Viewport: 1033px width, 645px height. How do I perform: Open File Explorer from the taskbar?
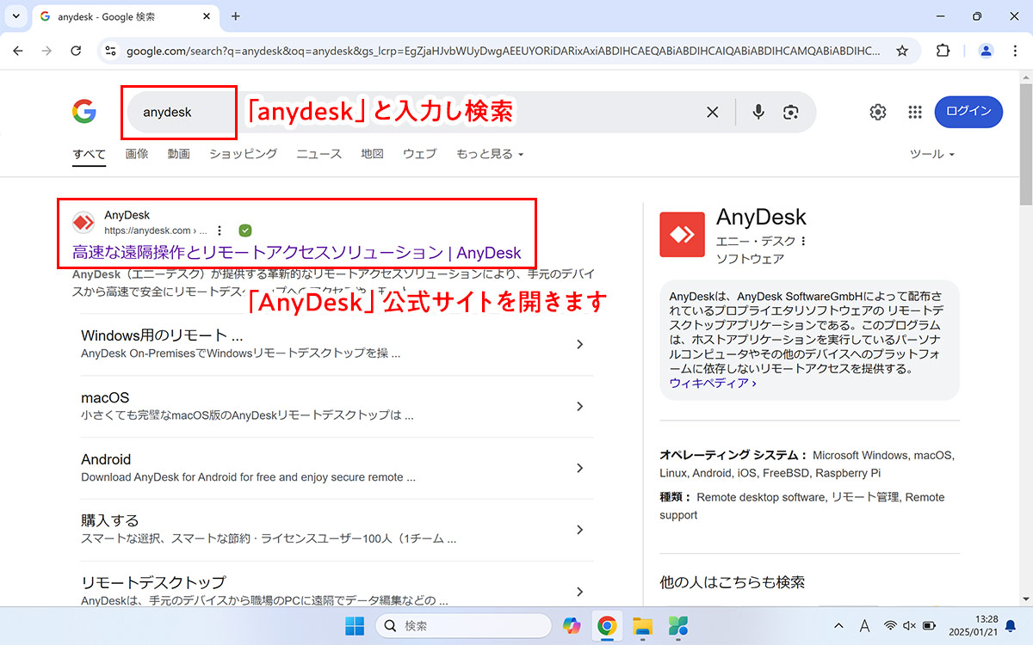[642, 625]
